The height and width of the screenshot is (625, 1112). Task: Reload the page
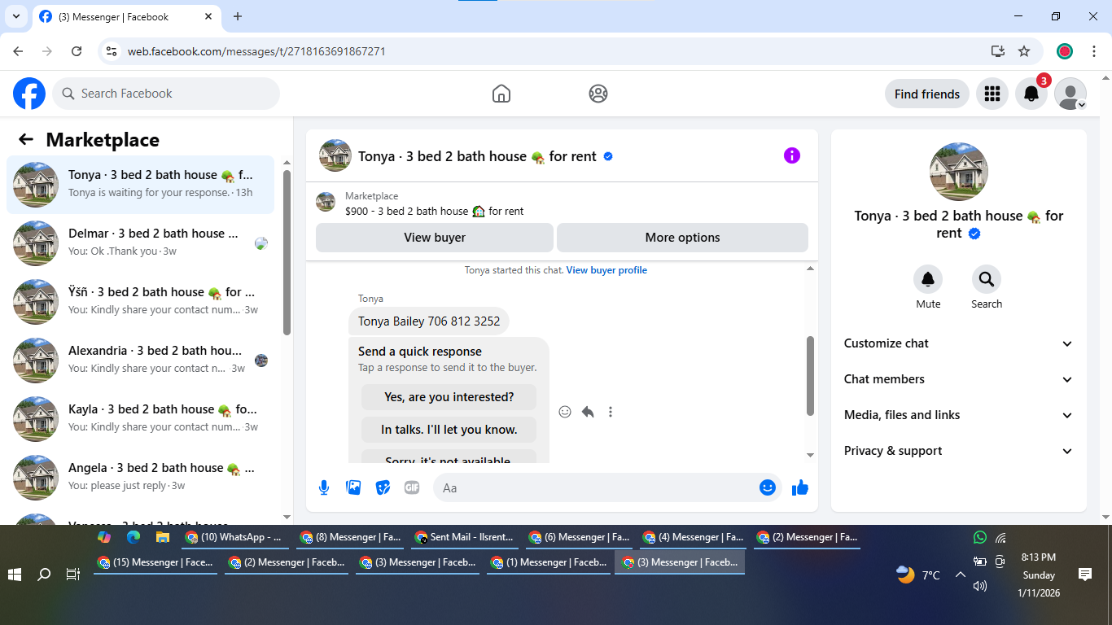tap(77, 51)
